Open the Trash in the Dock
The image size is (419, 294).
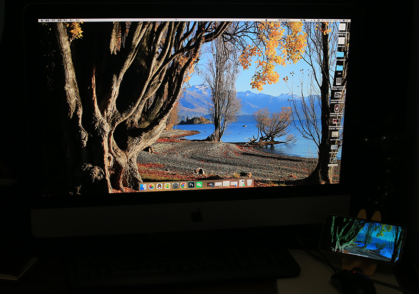pos(249,183)
